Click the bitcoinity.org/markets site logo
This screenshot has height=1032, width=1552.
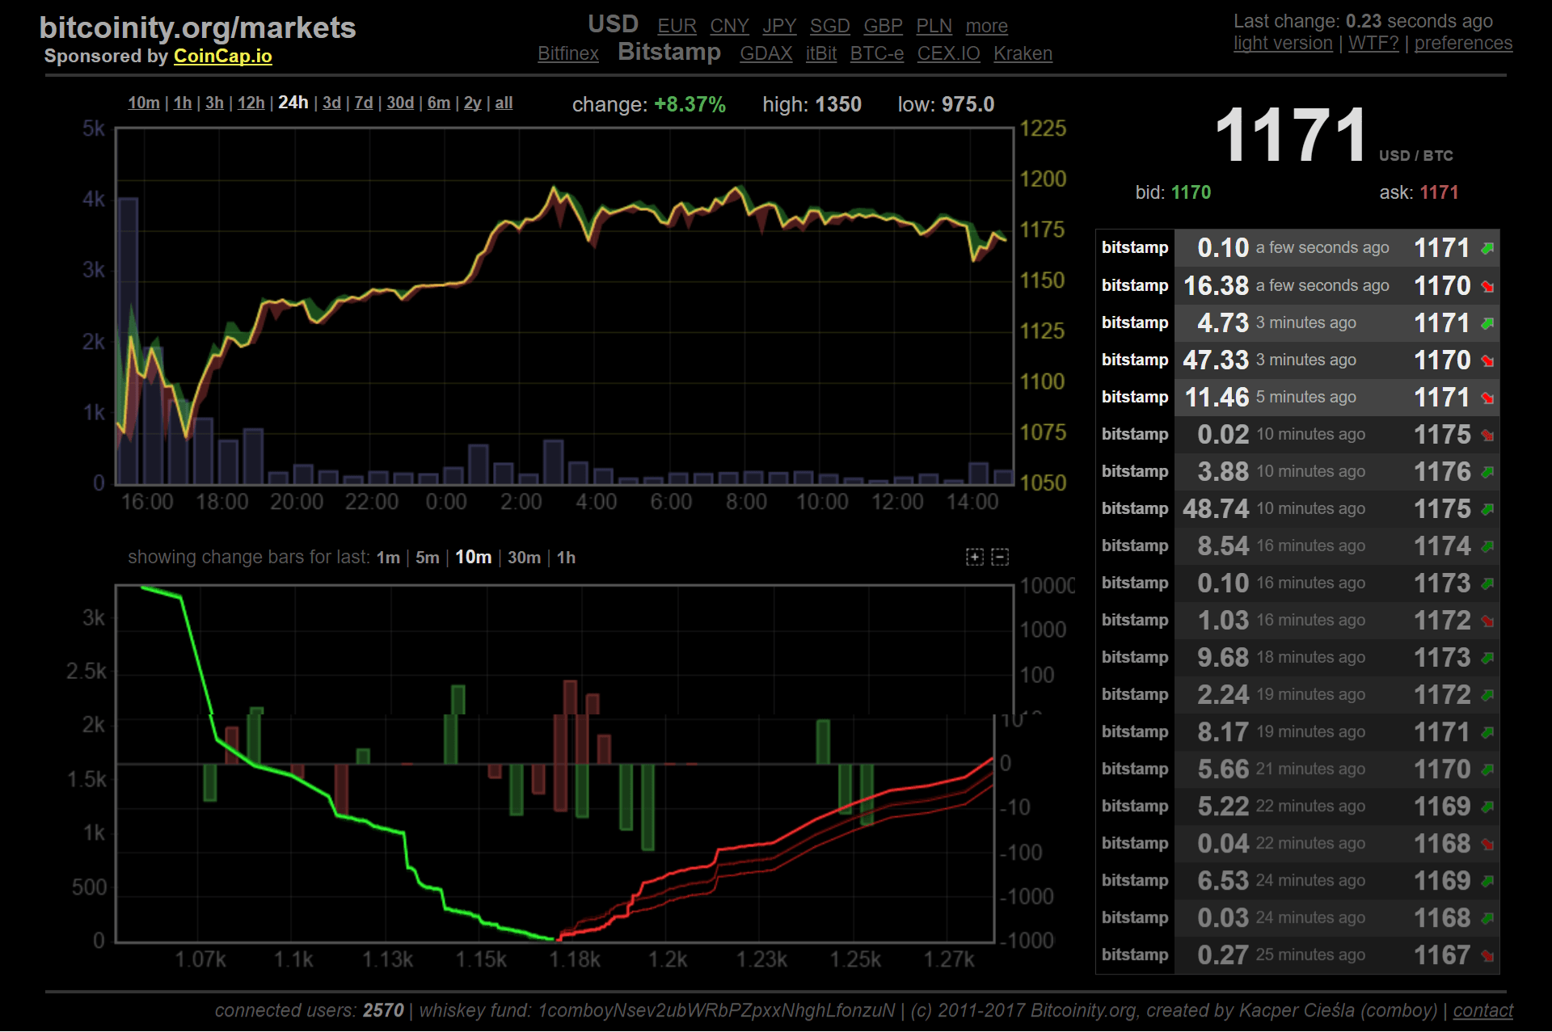point(197,27)
